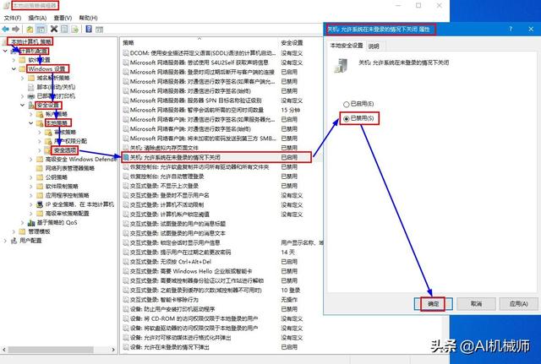Toggle the Show/Hide console tree icon
Screen dimensions: 541x364
(x=41, y=30)
